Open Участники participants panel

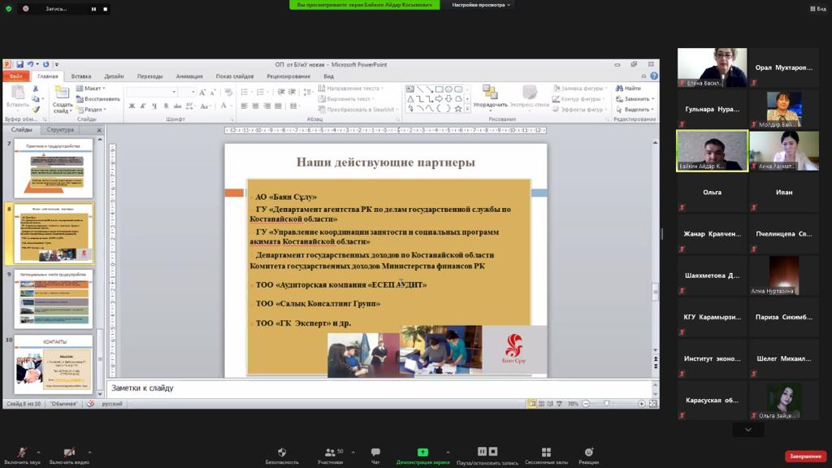coord(330,456)
